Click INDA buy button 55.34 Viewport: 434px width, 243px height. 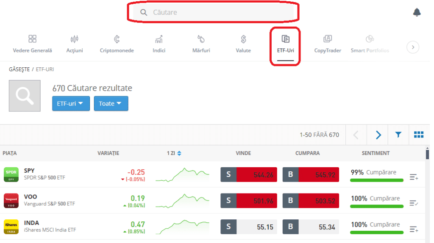pyautogui.click(x=311, y=227)
